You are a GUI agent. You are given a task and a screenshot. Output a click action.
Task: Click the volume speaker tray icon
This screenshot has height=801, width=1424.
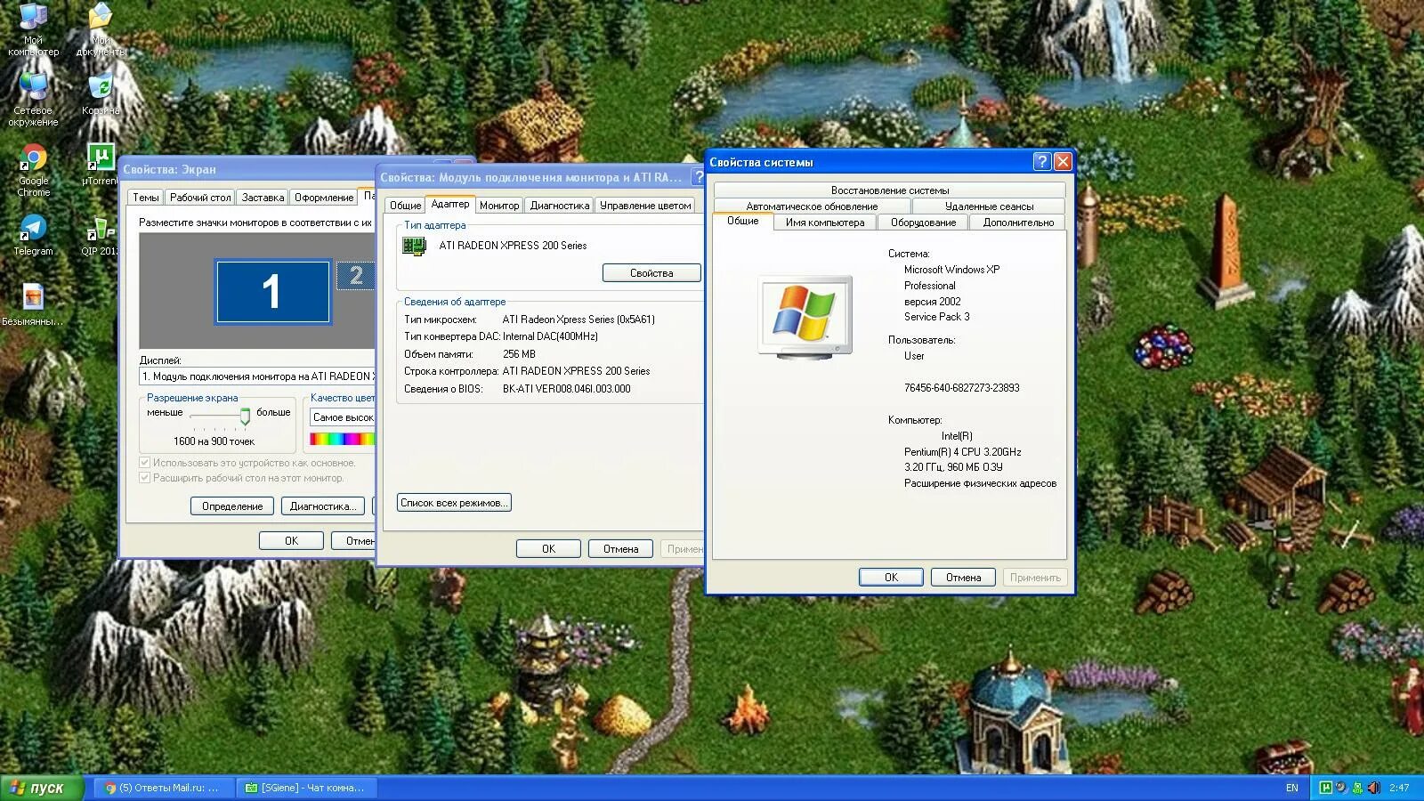pos(1373,788)
